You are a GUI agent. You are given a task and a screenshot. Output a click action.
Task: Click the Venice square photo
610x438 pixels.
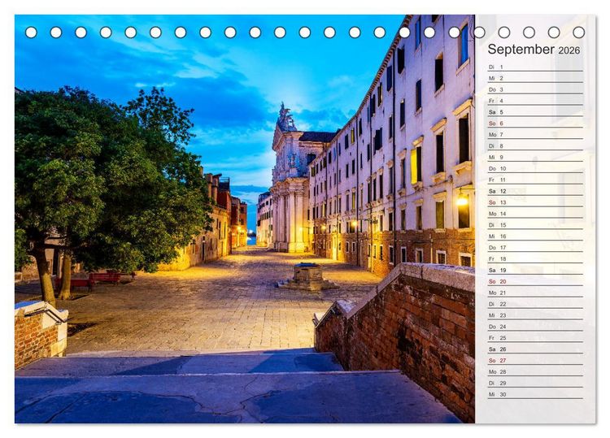pyautogui.click(x=245, y=219)
